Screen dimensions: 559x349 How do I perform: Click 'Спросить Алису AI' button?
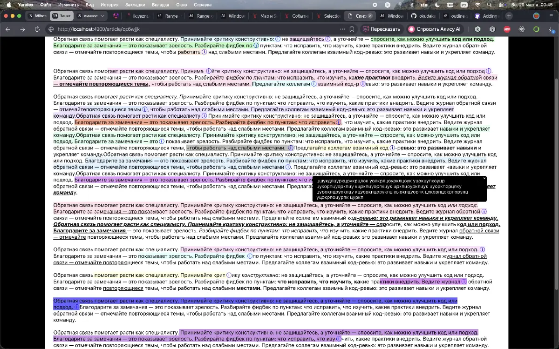(436, 29)
